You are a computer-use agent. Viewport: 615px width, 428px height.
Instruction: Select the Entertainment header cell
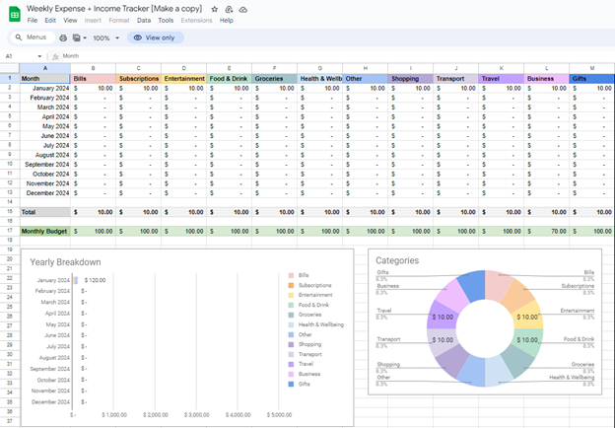tap(184, 79)
